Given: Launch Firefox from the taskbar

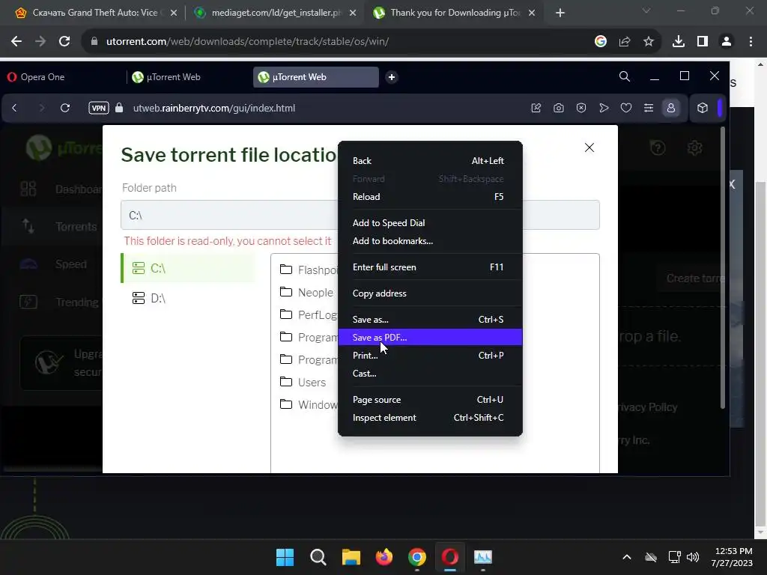Looking at the screenshot, I should point(384,557).
